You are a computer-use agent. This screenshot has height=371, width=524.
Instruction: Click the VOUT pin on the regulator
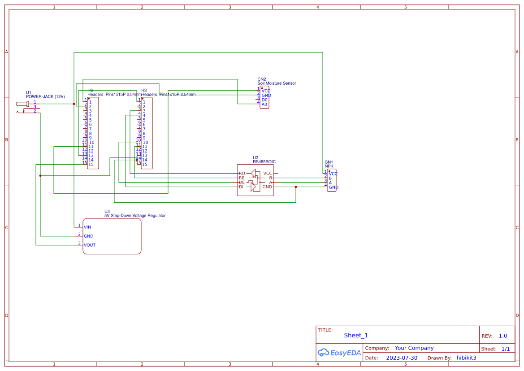click(89, 245)
